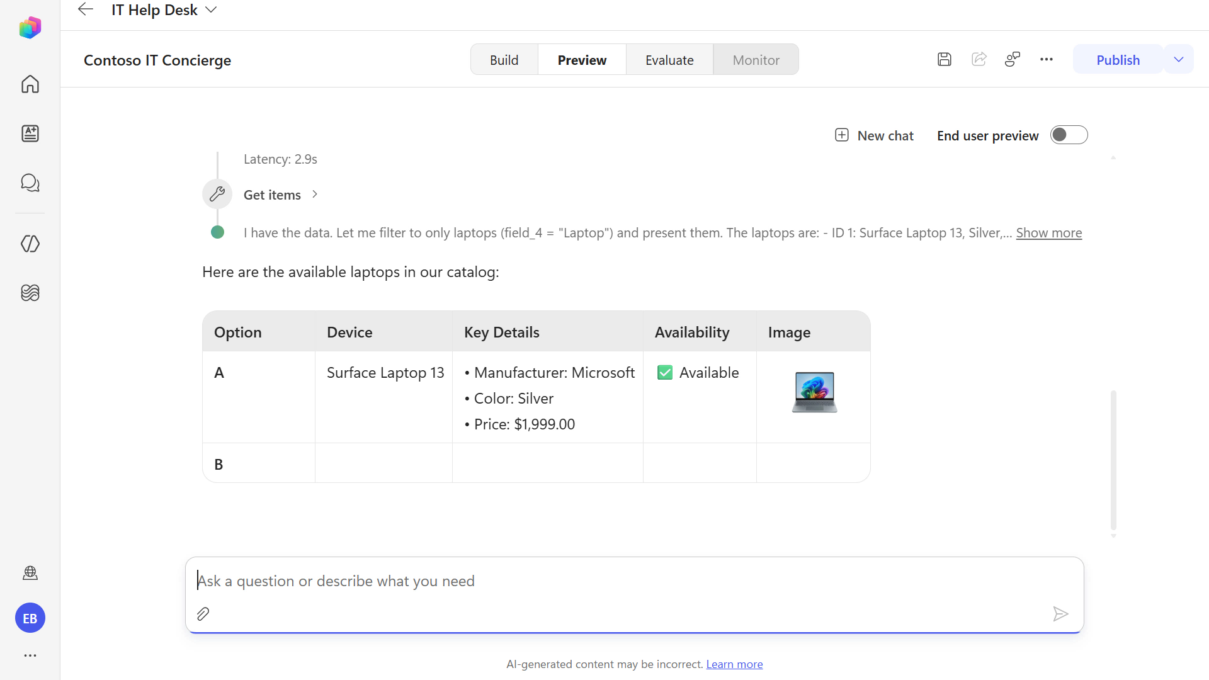1209x680 pixels.
Task: Switch to the Build tab
Action: tap(504, 60)
